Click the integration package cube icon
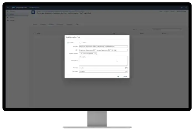This screenshot has width=194, height=131. 33,13
